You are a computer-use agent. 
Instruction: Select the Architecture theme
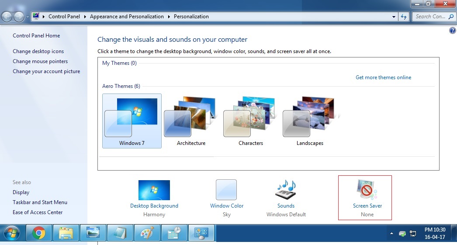click(191, 121)
